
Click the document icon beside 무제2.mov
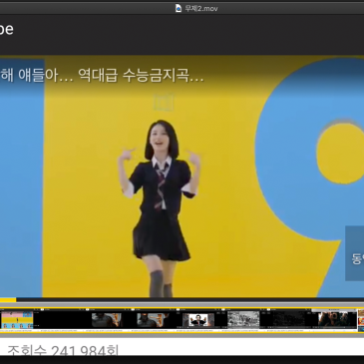(179, 8)
